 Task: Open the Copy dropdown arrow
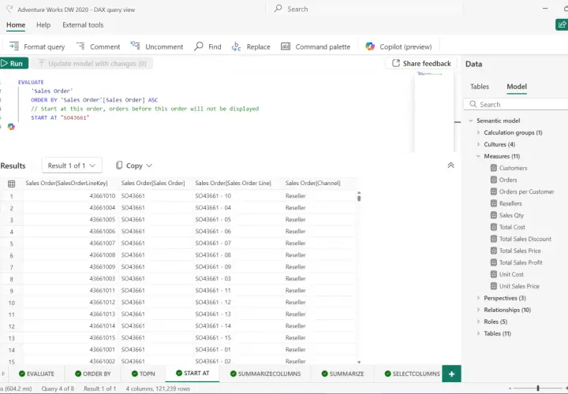click(x=149, y=165)
